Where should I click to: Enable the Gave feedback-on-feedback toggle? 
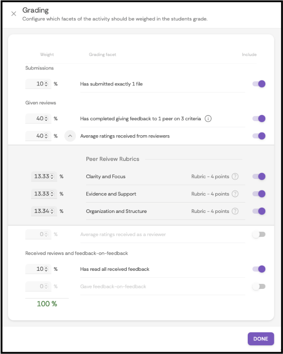pos(259,286)
